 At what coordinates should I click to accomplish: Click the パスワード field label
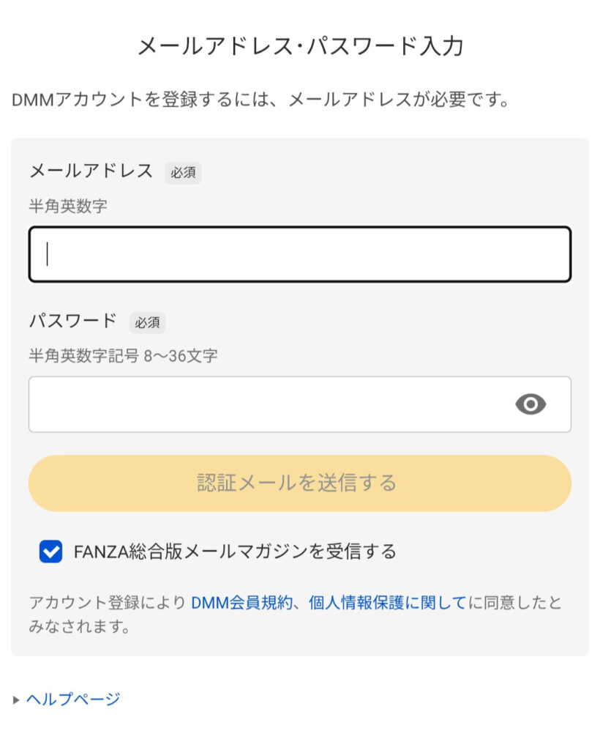coord(73,321)
